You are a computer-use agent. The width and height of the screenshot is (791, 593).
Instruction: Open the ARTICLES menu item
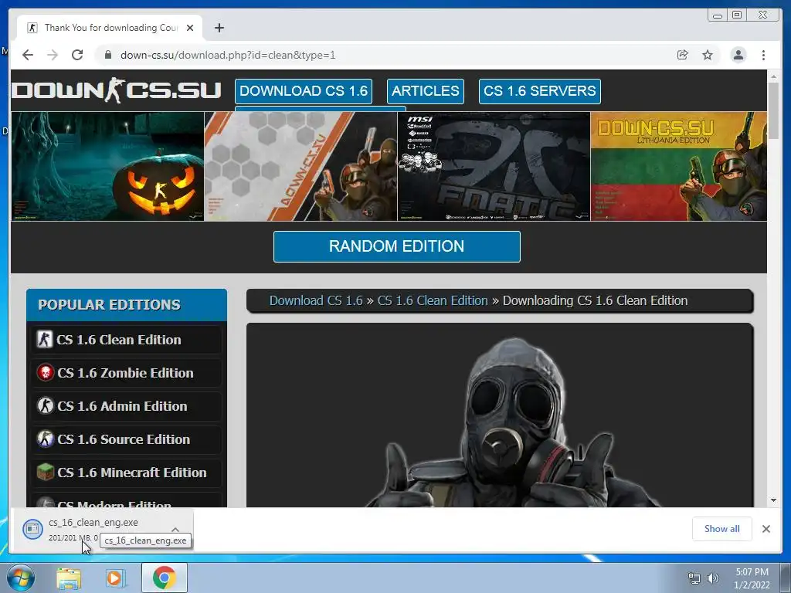tap(426, 91)
